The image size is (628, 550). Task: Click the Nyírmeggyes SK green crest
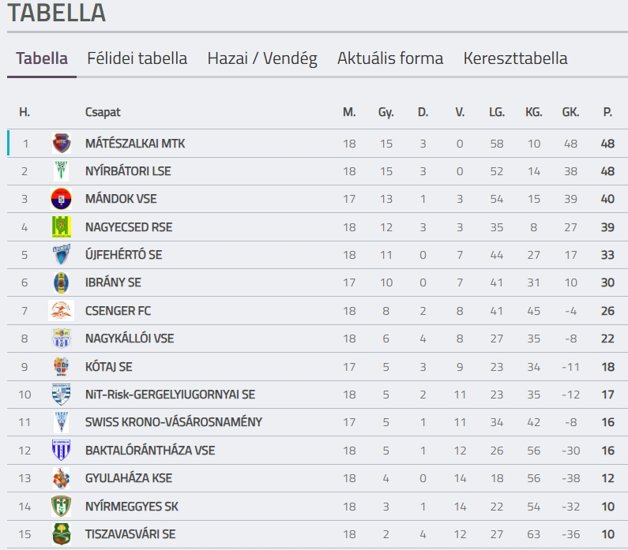pos(61,506)
